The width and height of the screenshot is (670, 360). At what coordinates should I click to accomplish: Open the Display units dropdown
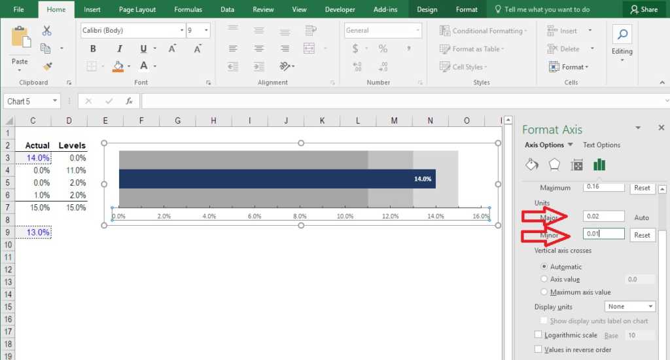pyautogui.click(x=630, y=306)
